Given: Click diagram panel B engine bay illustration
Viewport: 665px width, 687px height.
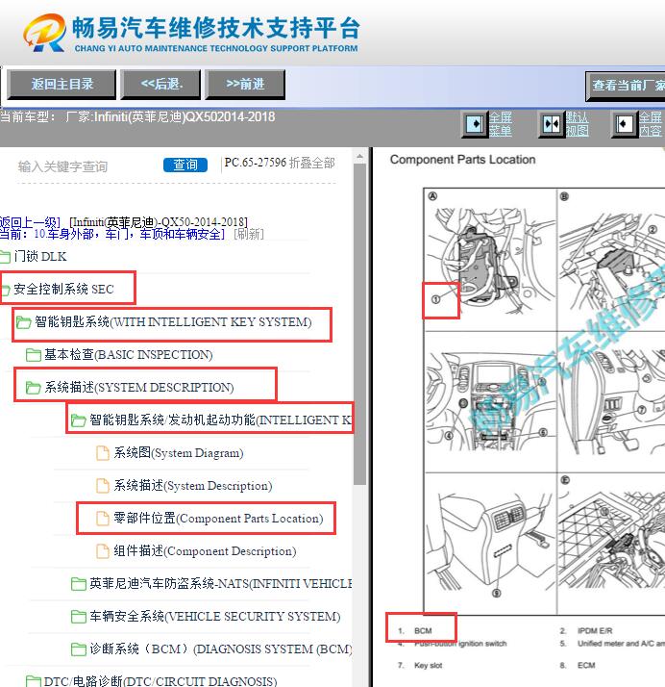Looking at the screenshot, I should pyautogui.click(x=611, y=260).
